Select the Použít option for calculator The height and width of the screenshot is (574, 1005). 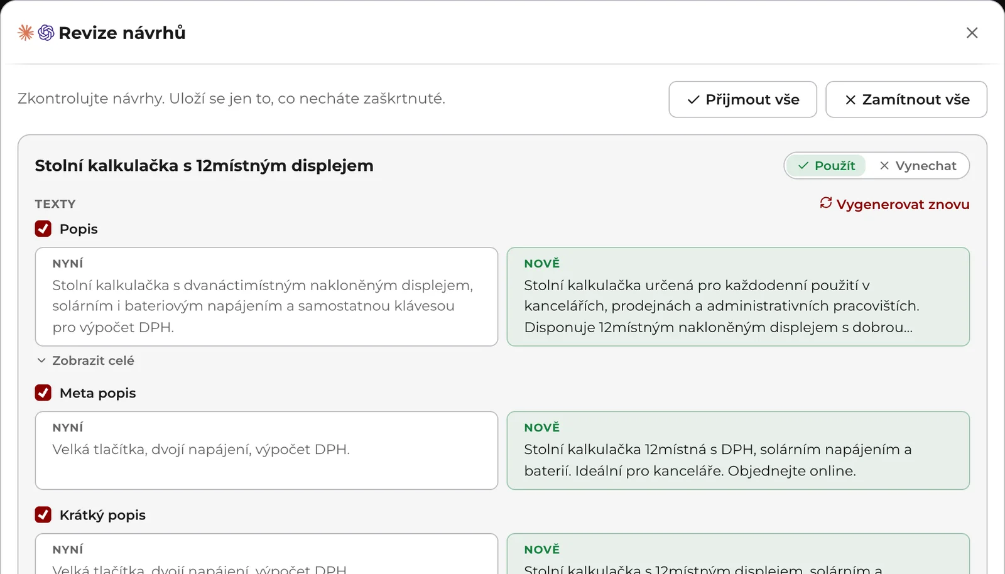826,166
